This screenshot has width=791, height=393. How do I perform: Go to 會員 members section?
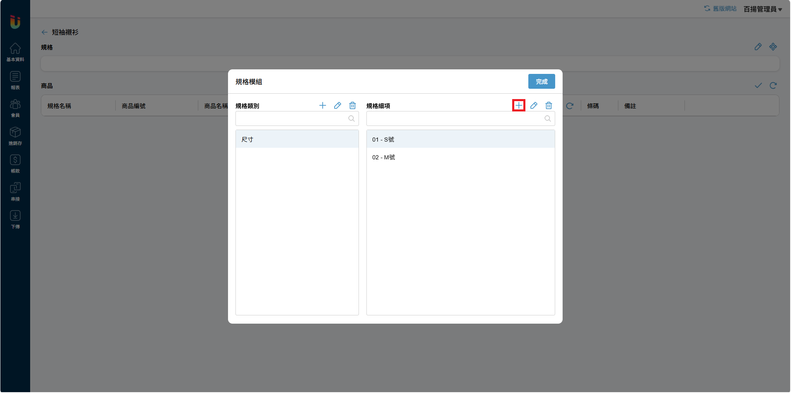pos(15,108)
